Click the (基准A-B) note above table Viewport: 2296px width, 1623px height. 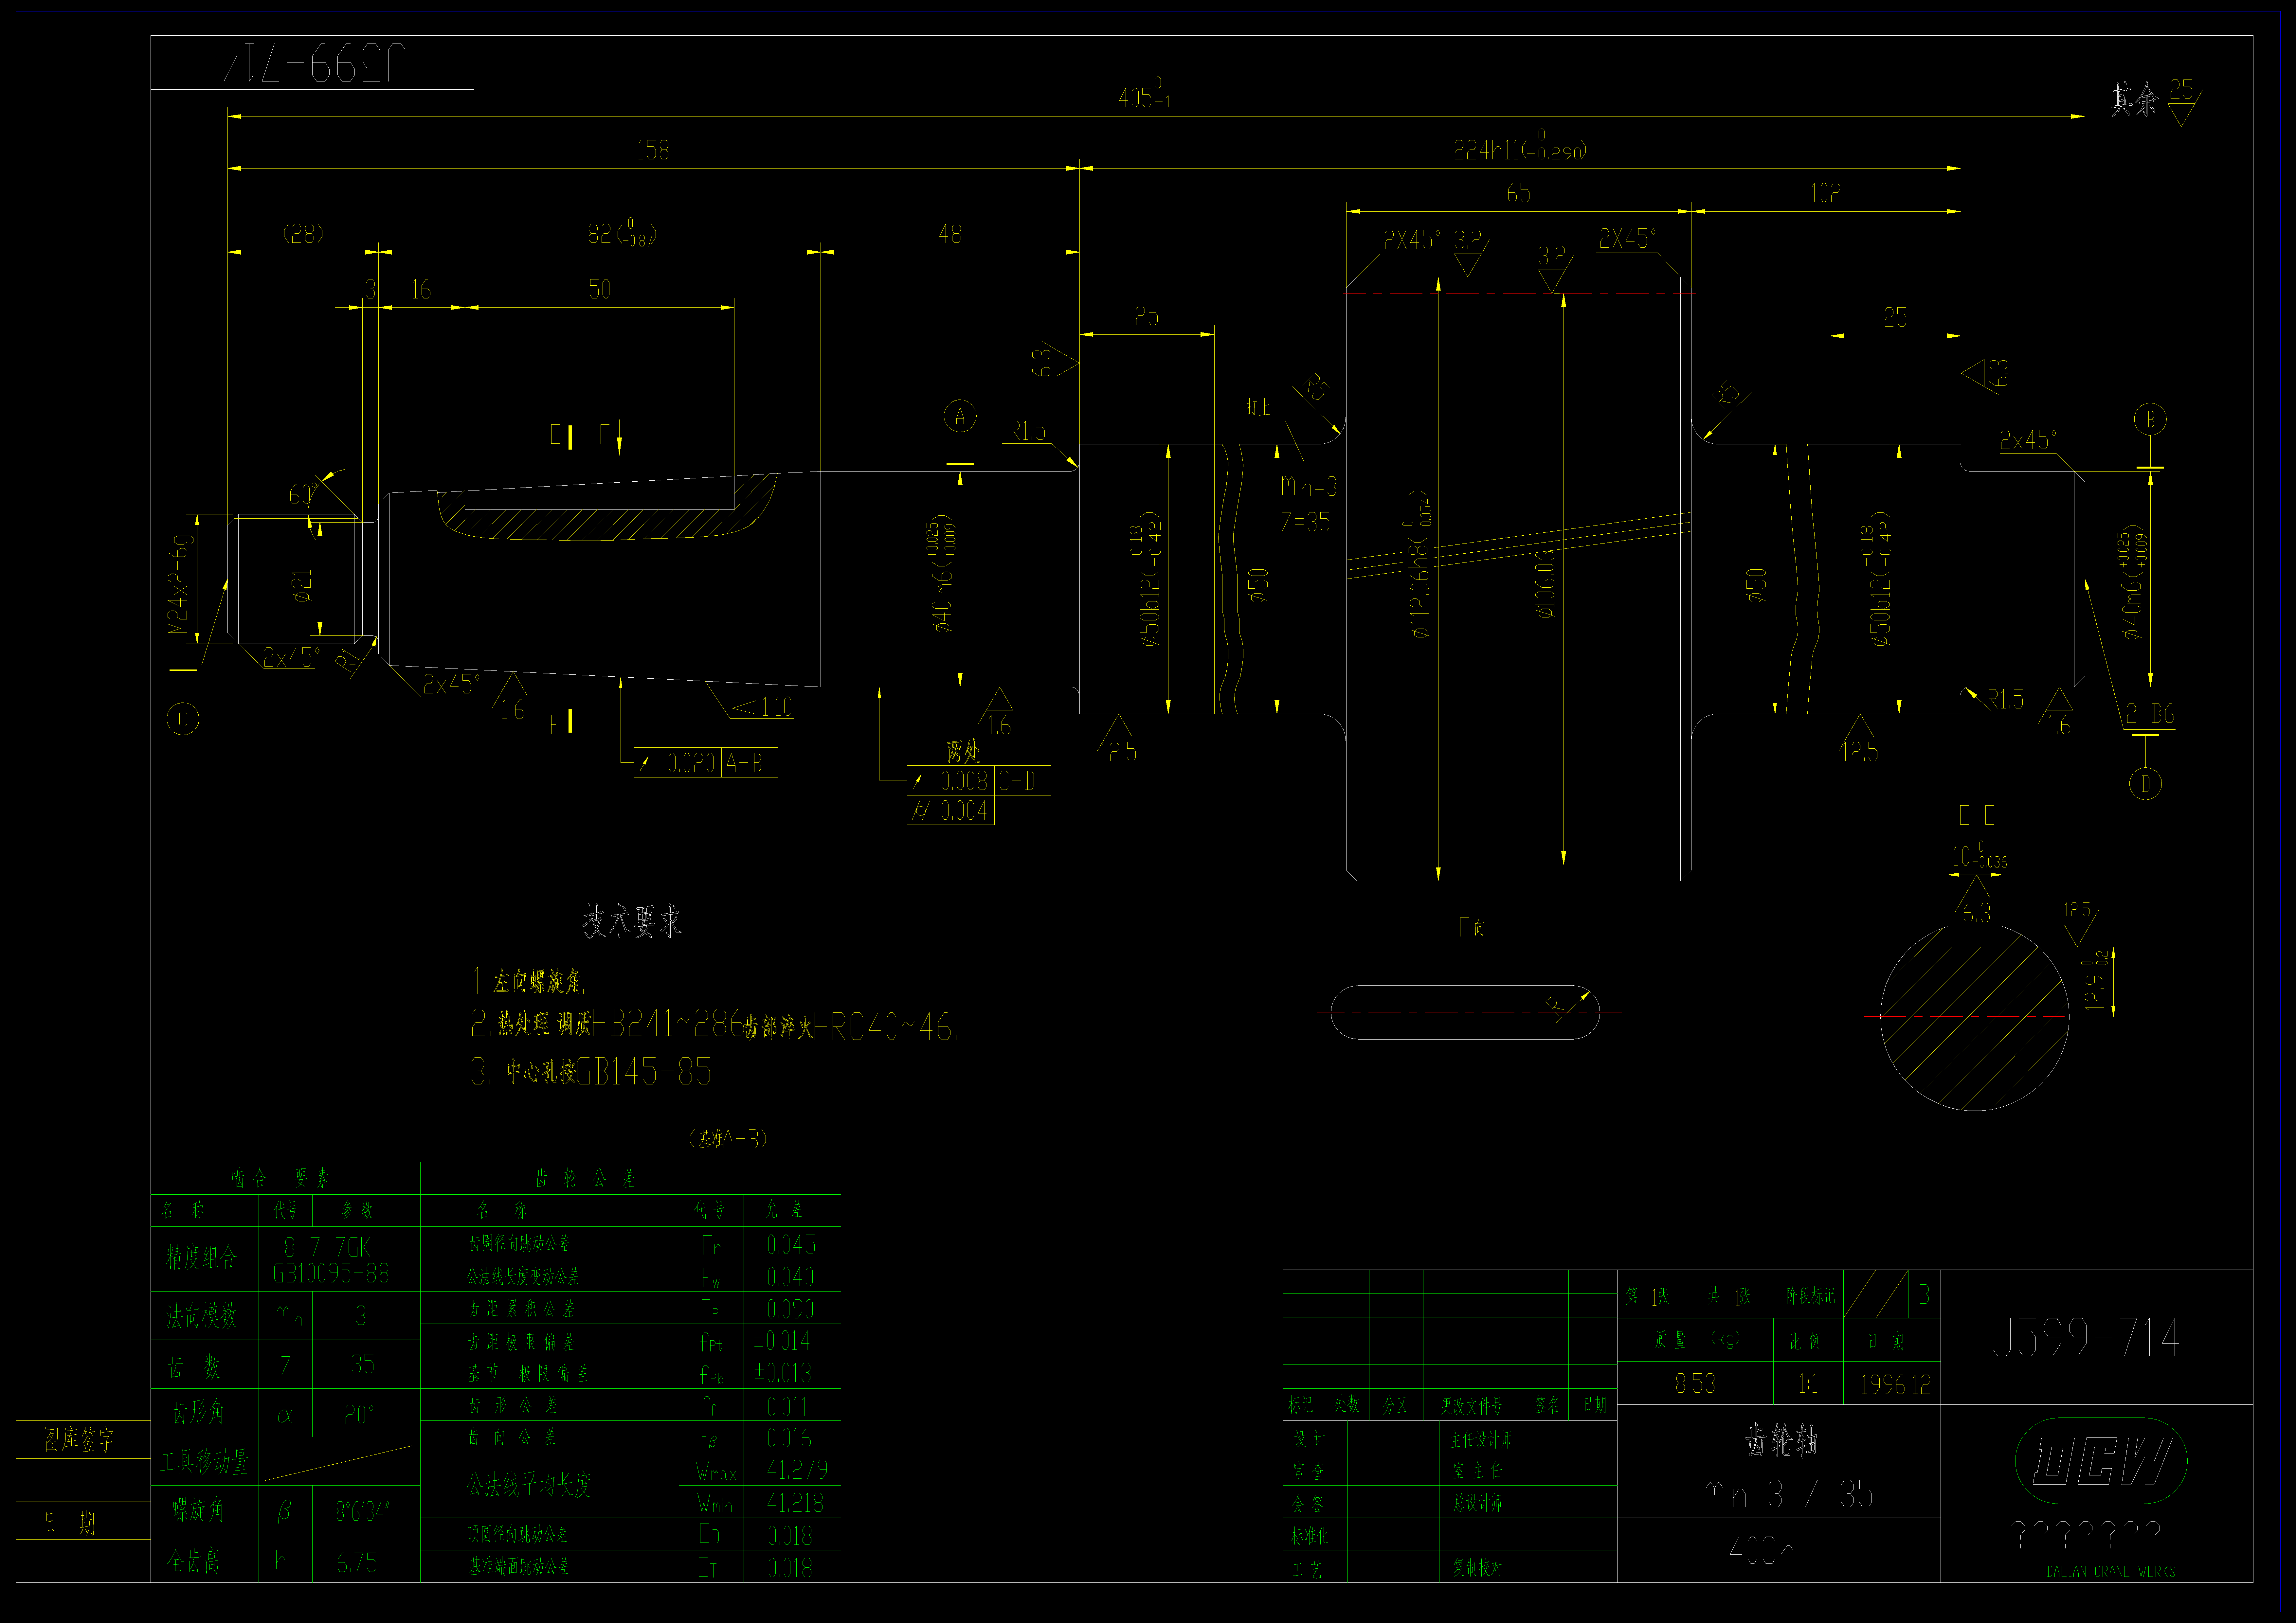pos(728,1139)
